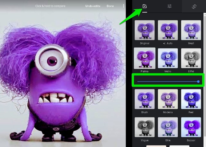This screenshot has height=147, width=206.
Task: Apply the Modena filter
Action: point(168,99)
